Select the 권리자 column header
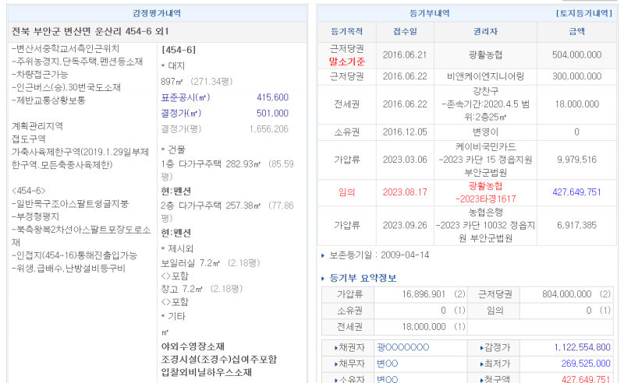 [x=485, y=32]
